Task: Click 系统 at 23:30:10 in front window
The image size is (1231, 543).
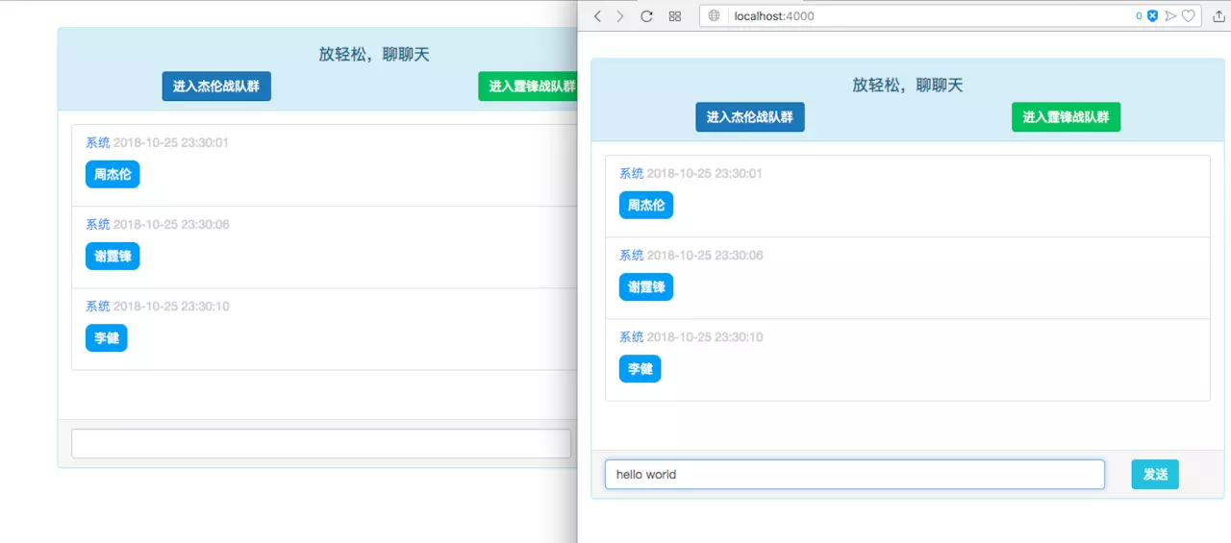Action: point(632,337)
